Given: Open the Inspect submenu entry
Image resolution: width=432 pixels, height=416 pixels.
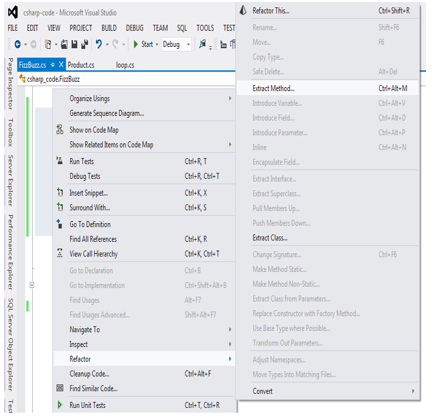Looking at the screenshot, I should click(145, 344).
